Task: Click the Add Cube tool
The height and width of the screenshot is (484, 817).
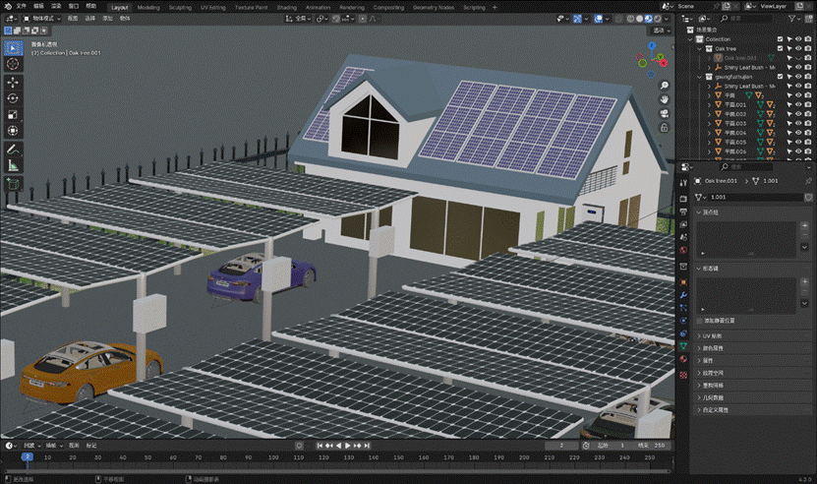Action: point(13,183)
